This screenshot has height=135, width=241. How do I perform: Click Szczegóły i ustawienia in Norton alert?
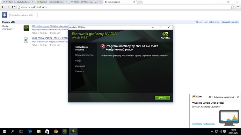click(203, 124)
